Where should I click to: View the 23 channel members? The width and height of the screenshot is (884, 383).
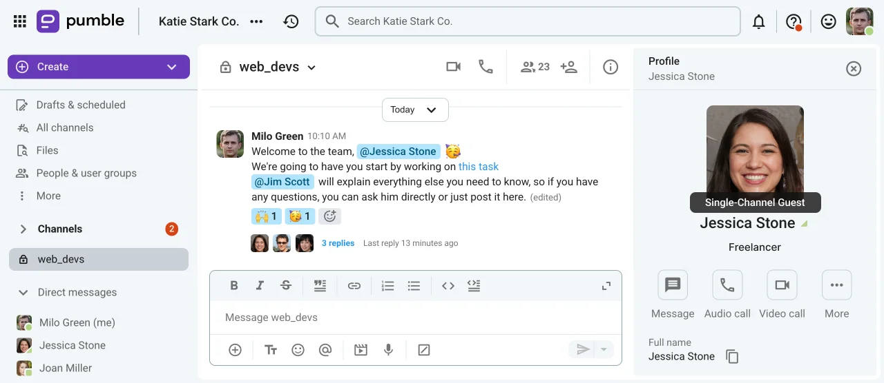point(535,67)
